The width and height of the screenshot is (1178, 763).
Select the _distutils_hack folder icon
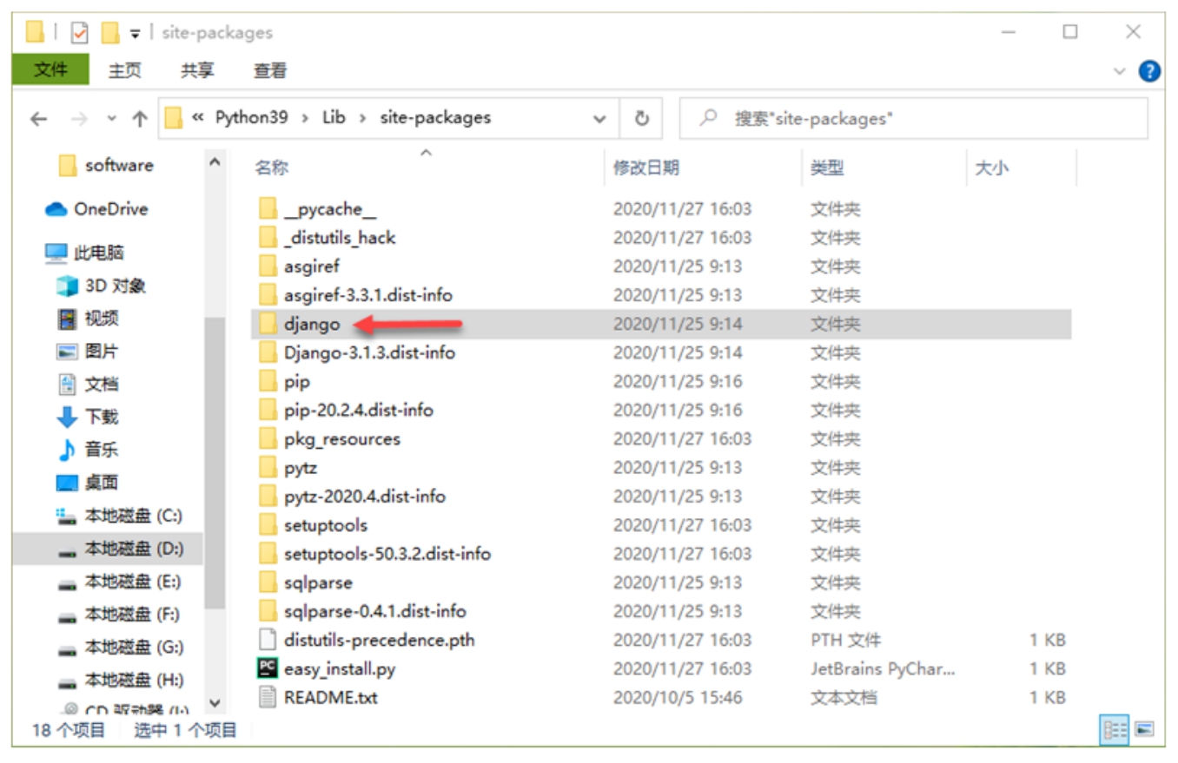268,238
